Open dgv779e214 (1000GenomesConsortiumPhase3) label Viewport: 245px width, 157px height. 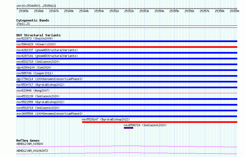coord(50,79)
